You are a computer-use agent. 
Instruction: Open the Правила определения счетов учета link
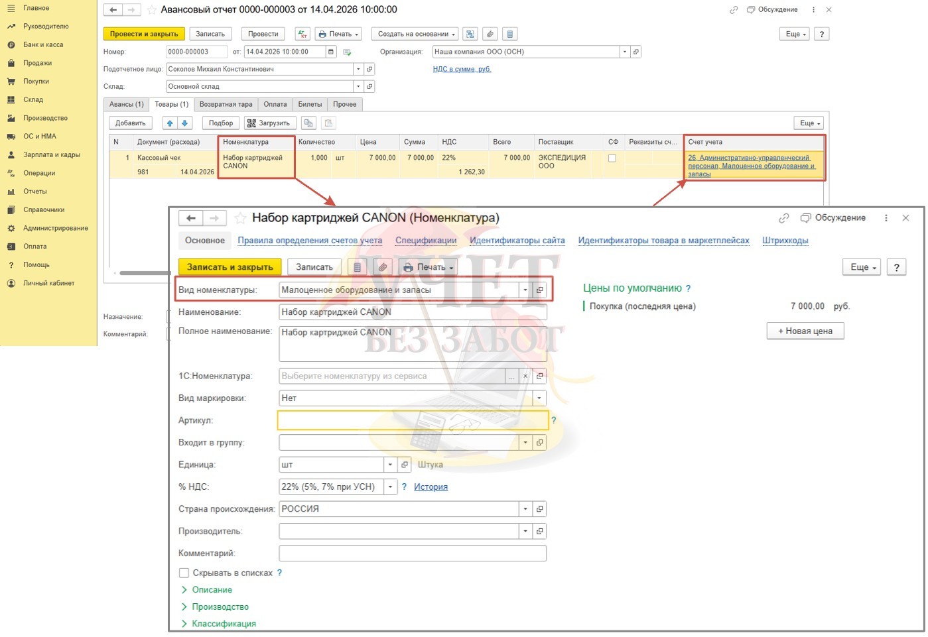[x=310, y=241]
